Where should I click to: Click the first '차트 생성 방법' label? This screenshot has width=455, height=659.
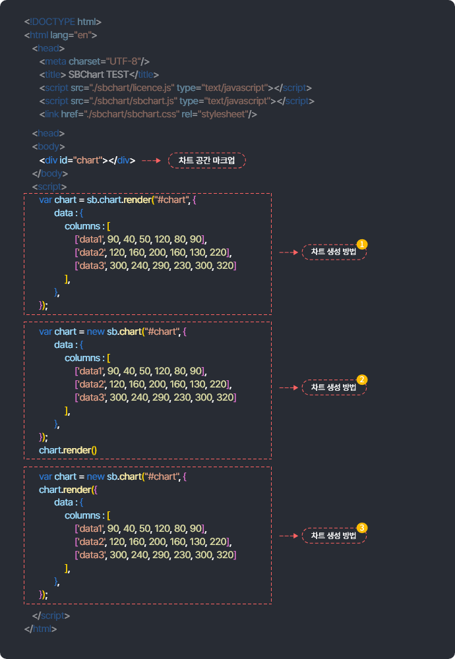pyautogui.click(x=333, y=252)
